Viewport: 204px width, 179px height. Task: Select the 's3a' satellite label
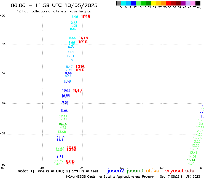(x=190, y=170)
